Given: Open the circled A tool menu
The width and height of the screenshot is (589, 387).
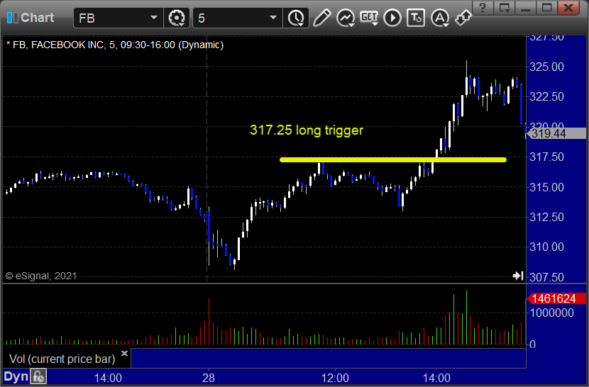Looking at the screenshot, I should click(440, 18).
